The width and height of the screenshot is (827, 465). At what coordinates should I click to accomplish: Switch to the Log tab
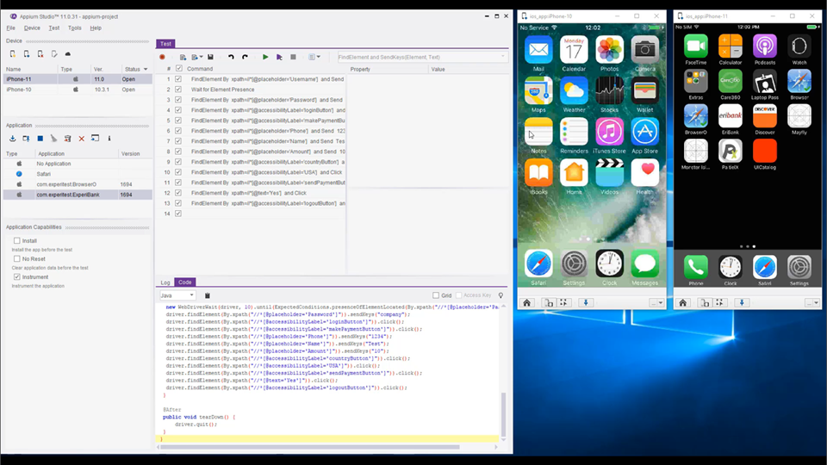(165, 282)
